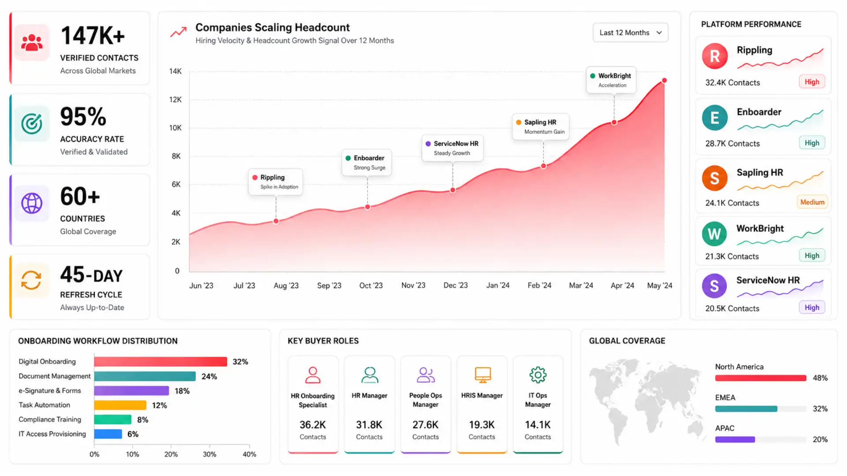
Task: Click the Dec '23 axis label
Action: (456, 286)
